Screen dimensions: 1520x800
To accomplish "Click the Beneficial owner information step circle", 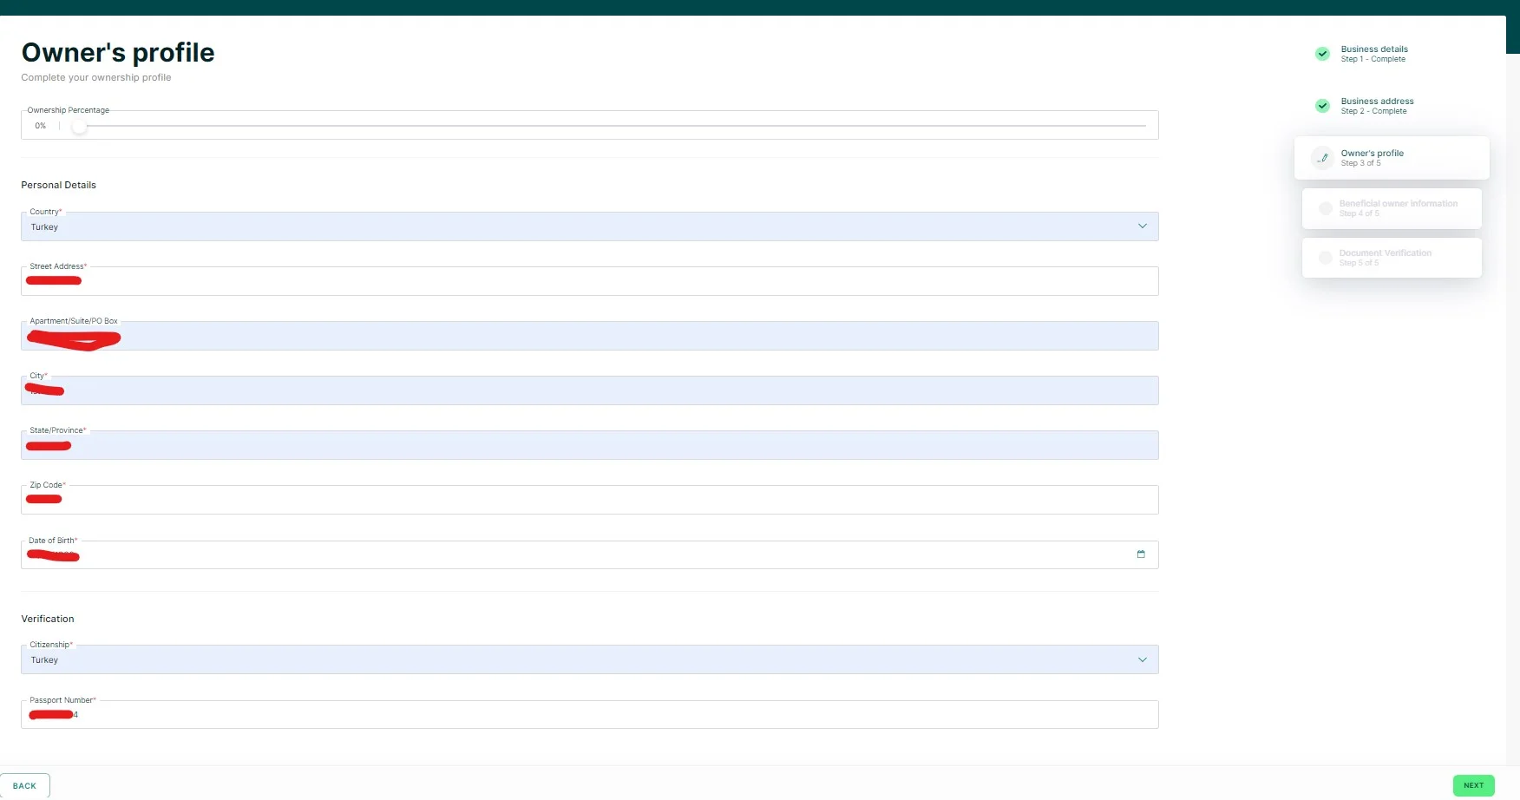I will [1325, 208].
